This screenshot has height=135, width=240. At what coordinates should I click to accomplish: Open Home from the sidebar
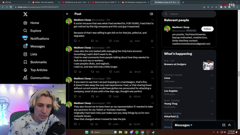tap(31, 23)
